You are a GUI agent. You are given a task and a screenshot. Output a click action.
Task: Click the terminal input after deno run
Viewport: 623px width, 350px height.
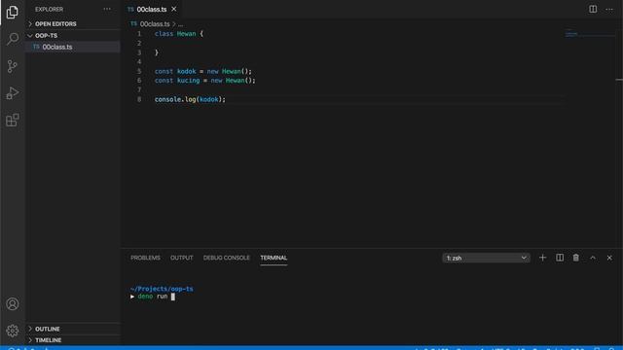(173, 297)
